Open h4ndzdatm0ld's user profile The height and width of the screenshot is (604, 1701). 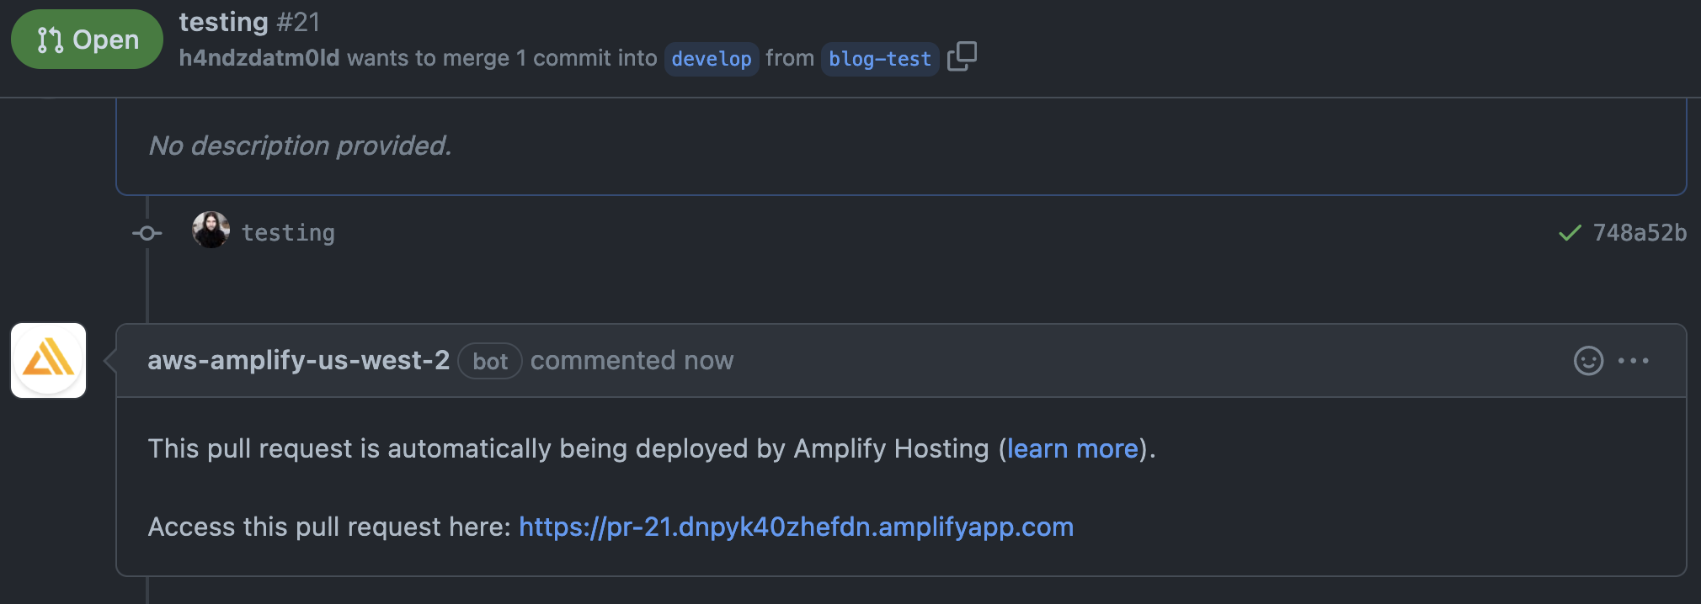coord(259,58)
